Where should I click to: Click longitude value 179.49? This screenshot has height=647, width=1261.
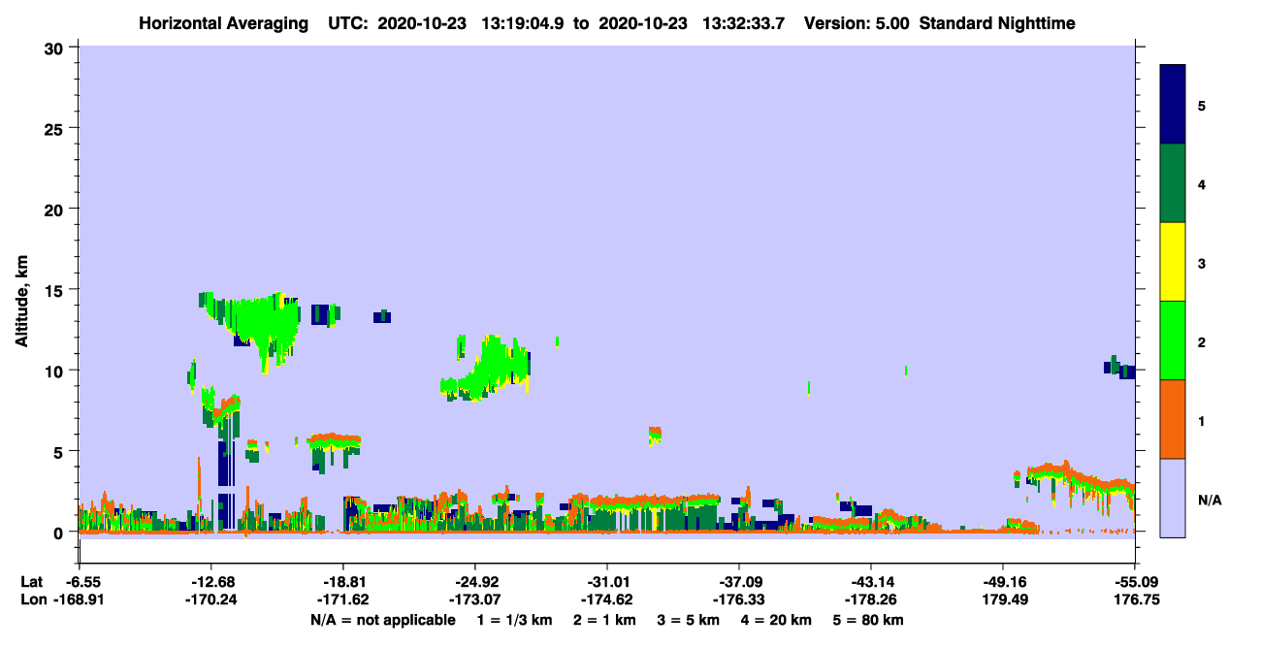1003,599
